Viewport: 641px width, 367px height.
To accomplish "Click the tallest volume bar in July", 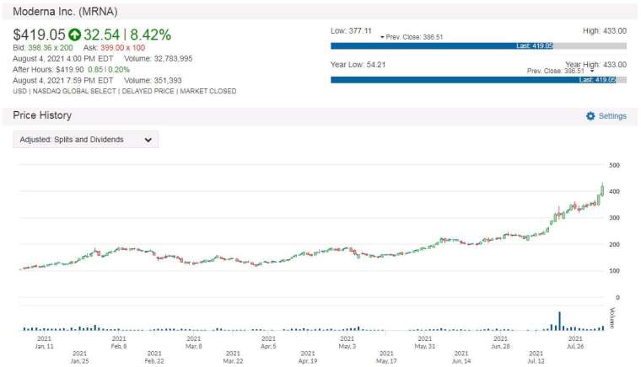I will (560, 321).
